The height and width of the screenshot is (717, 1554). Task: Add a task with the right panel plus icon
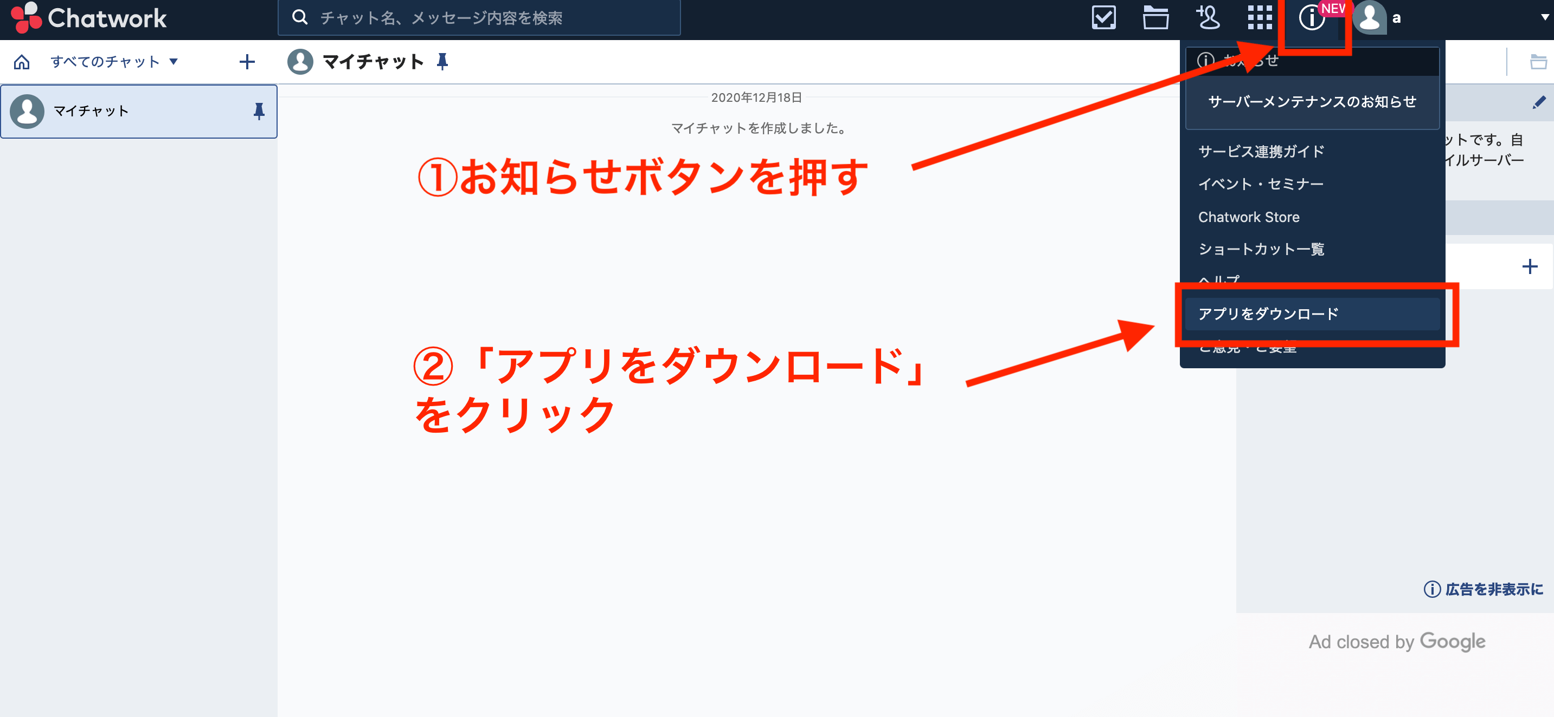click(x=1529, y=266)
